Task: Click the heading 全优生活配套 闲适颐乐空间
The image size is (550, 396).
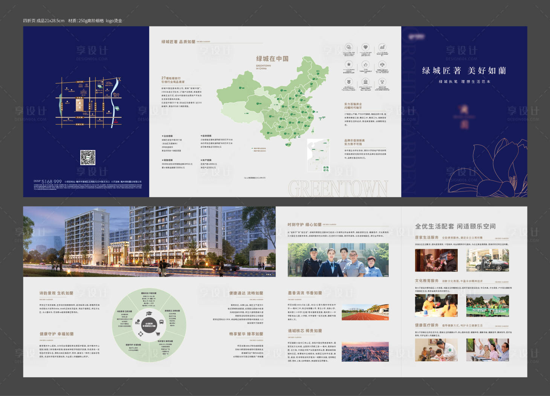Action: pos(455,226)
